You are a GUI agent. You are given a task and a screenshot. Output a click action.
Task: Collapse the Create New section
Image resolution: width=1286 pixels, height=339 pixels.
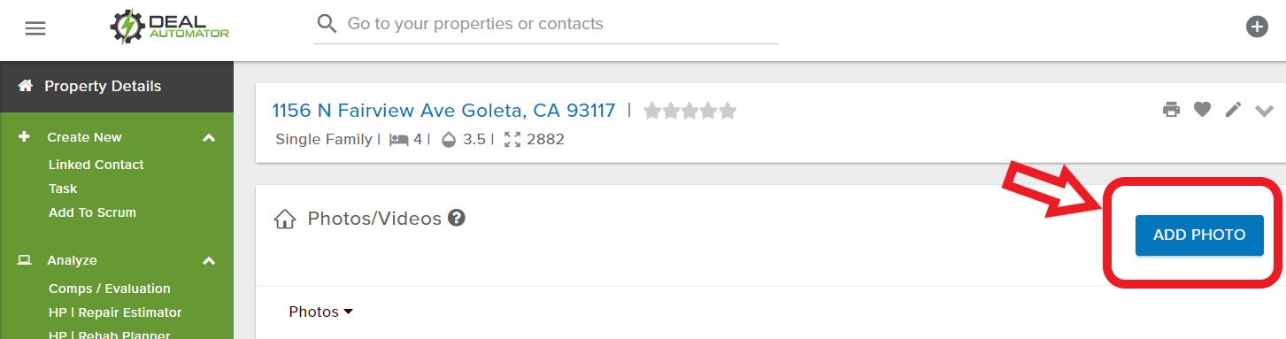point(209,138)
